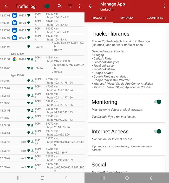Image resolution: width=169 pixels, height=183 pixels.
Task: Open Traffic log overflow menu
Action: 80,6
